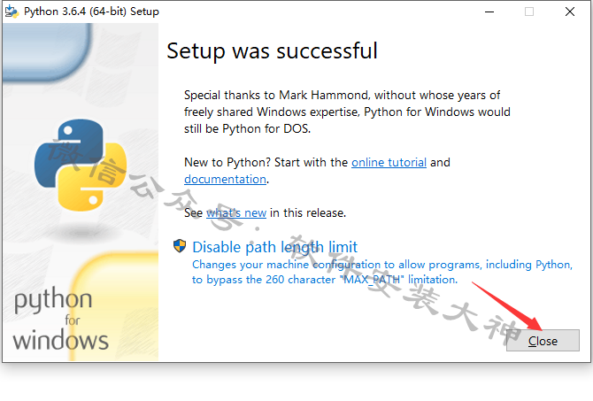Screen dimensions: 593x401
Task: Click the Python snake logo in sidebar
Action: pos(81,165)
